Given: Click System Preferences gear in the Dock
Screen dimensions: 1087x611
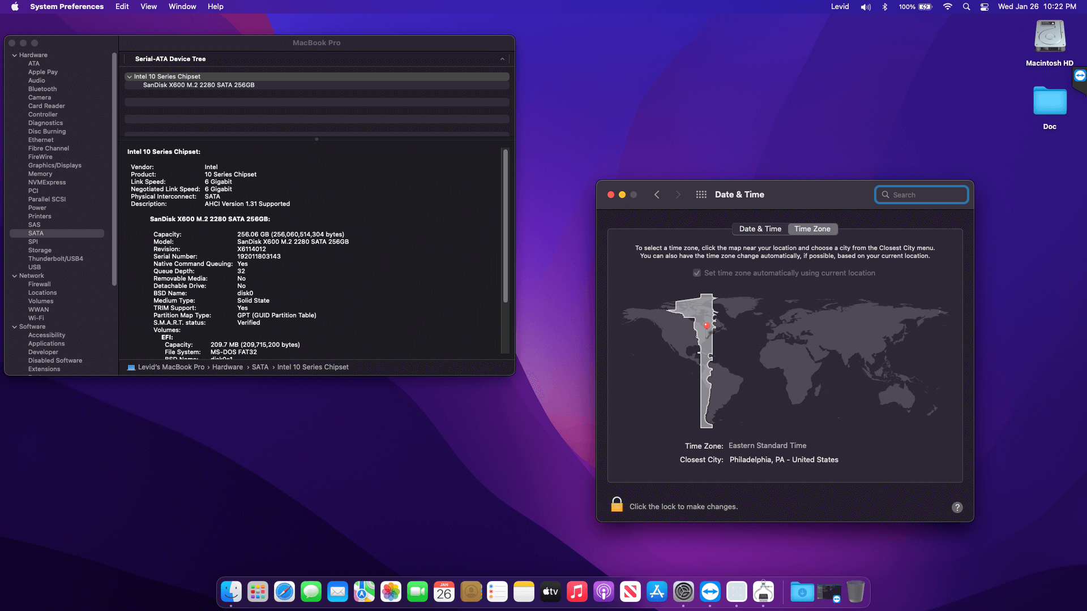Looking at the screenshot, I should pos(683,592).
